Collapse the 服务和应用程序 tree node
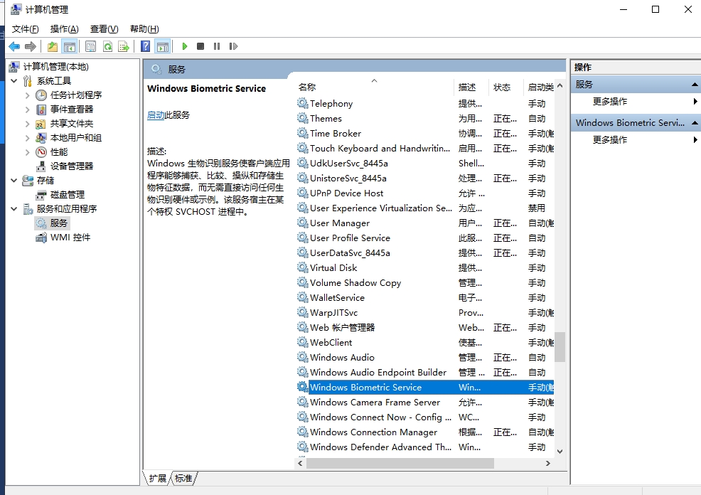This screenshot has height=495, width=701. 14,209
